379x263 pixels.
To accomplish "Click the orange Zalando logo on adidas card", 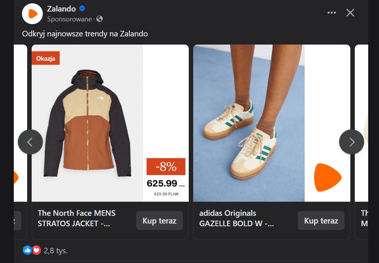I will [x=327, y=177].
